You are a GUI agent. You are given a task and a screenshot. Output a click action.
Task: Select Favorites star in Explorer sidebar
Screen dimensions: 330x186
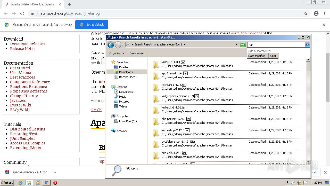coord(113,62)
